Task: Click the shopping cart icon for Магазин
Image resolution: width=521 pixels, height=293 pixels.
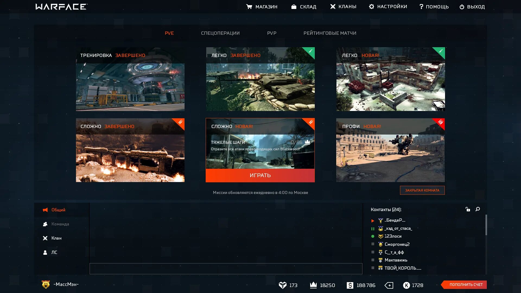Action: (249, 7)
